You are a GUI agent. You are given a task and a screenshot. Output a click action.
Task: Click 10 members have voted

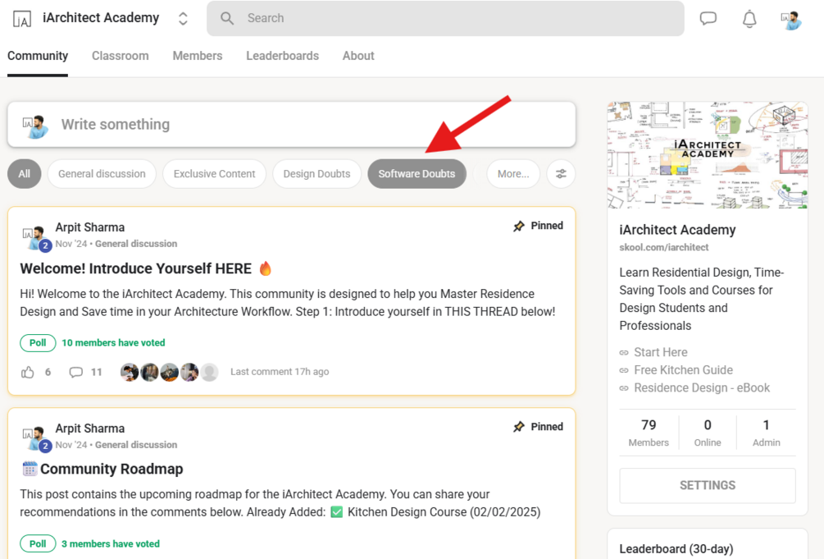tap(113, 342)
